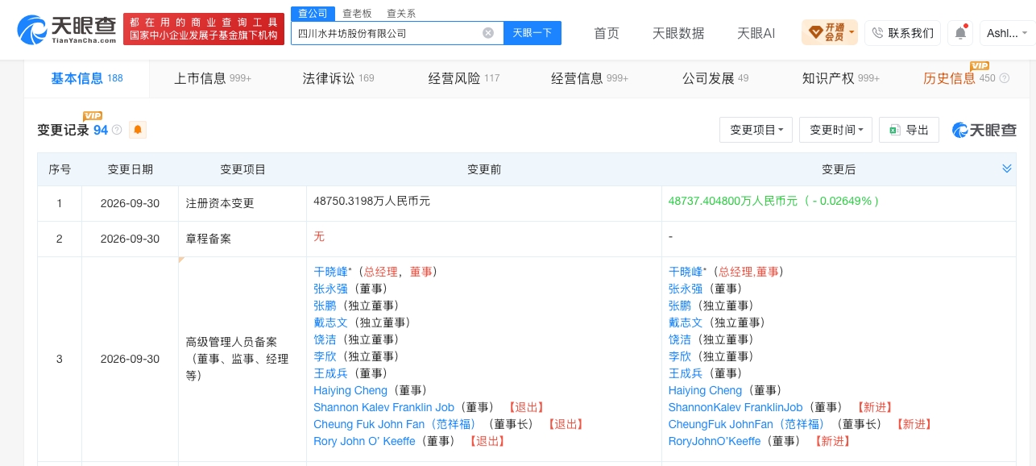View the 知识产权 tab
Screen dimensions: 1036x466
(x=841, y=78)
